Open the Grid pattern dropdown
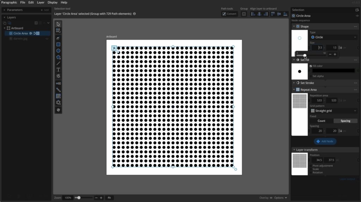The width and height of the screenshot is (361, 202). [334, 111]
